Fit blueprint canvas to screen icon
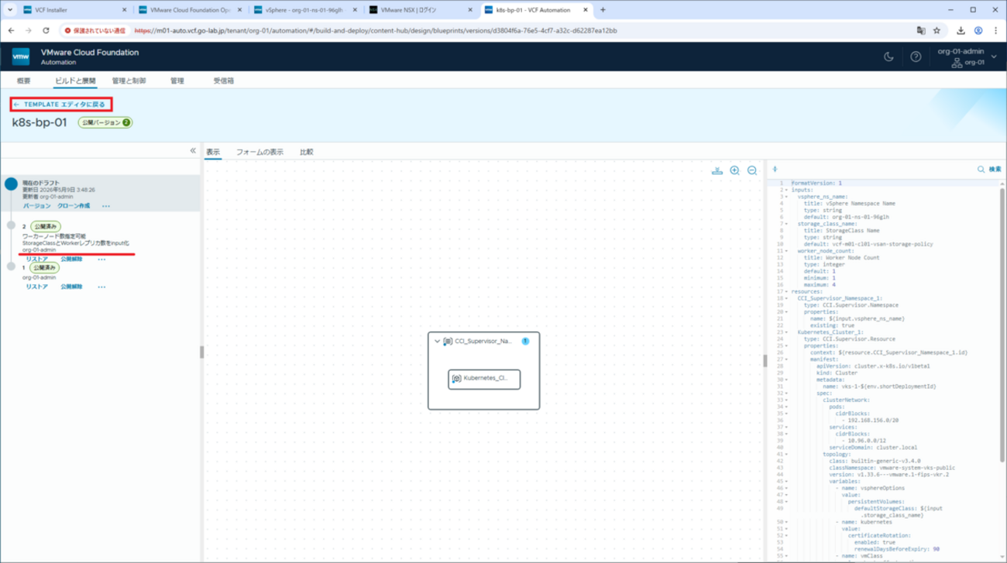 tap(717, 170)
